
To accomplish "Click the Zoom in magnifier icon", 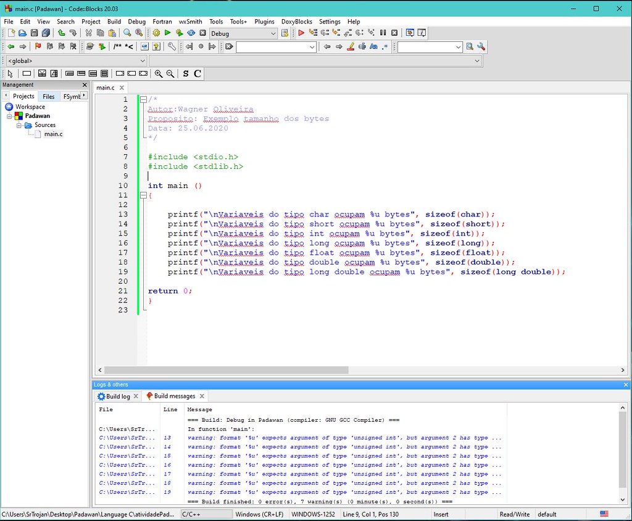I will point(159,74).
